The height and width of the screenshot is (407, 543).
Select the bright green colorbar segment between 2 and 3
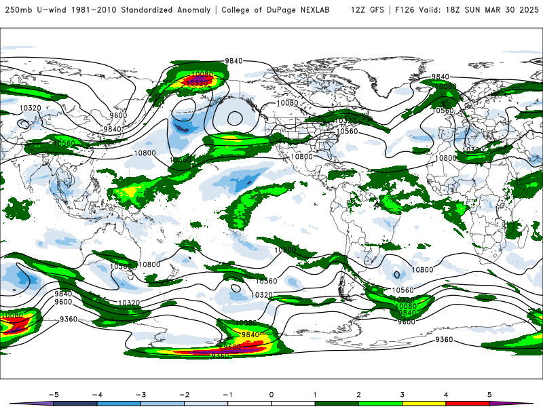pyautogui.click(x=381, y=404)
